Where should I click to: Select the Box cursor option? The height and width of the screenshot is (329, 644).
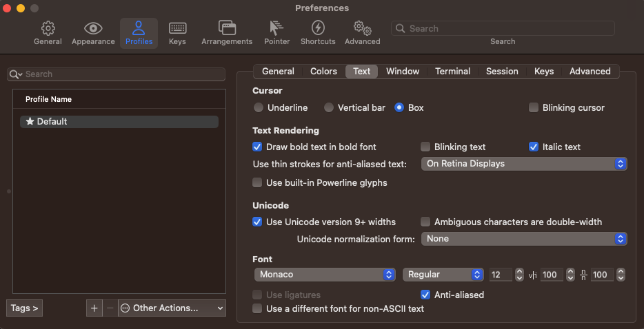pos(399,107)
